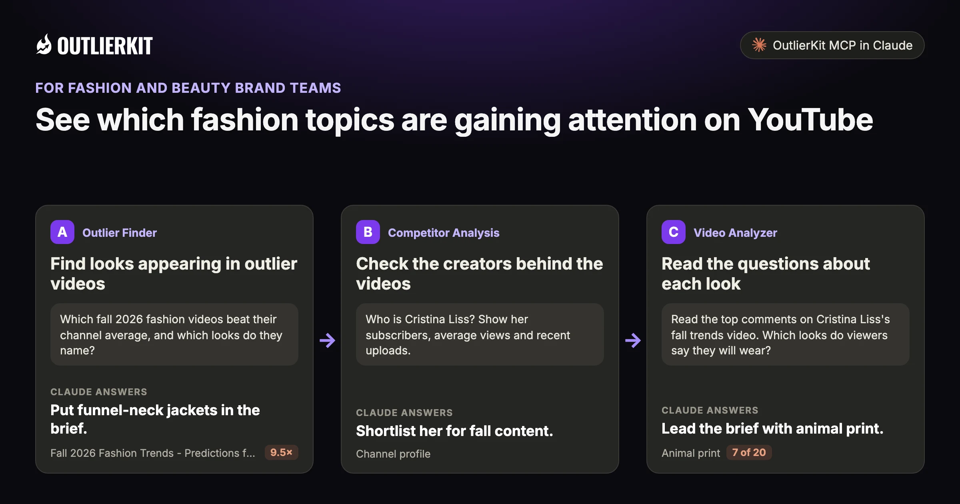Open the OutlierKit MCP in Claude badge
This screenshot has height=504, width=960.
pyautogui.click(x=832, y=45)
